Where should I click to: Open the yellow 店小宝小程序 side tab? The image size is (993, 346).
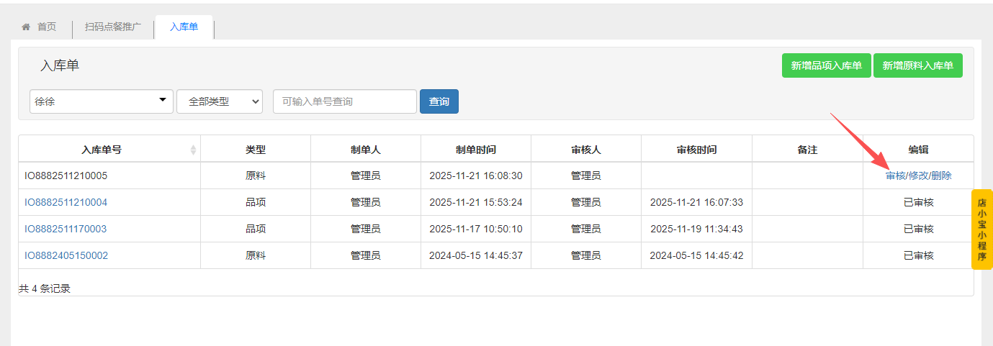point(981,229)
